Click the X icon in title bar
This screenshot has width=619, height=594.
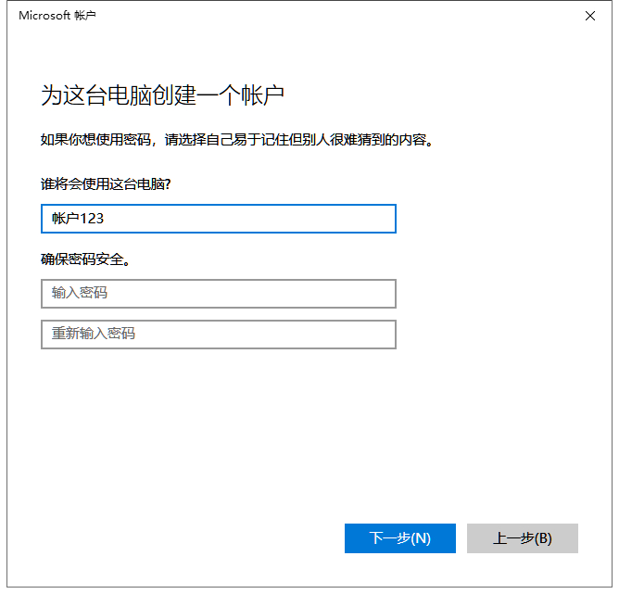(x=590, y=16)
